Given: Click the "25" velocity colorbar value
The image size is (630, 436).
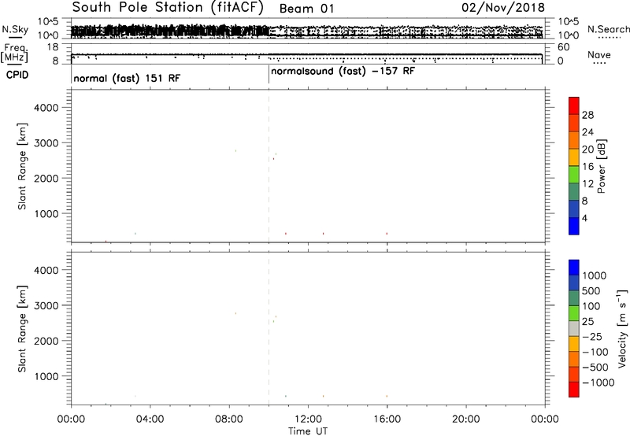Looking at the screenshot, I should pyautogui.click(x=587, y=322).
